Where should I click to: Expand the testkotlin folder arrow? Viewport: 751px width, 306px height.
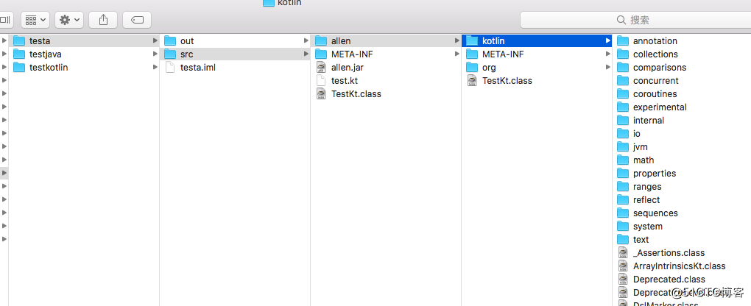pos(155,67)
